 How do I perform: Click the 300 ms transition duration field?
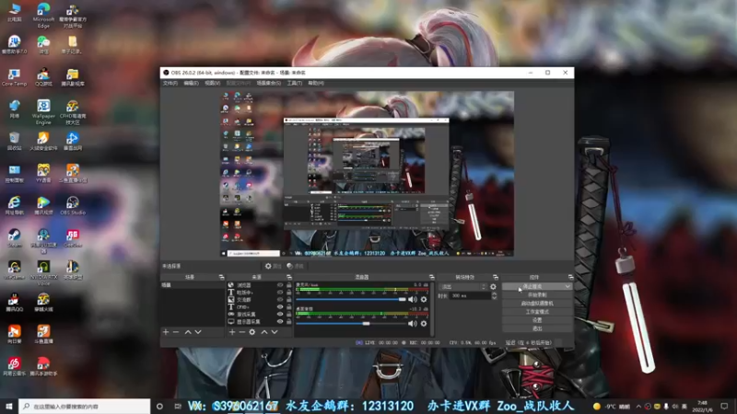(470, 295)
